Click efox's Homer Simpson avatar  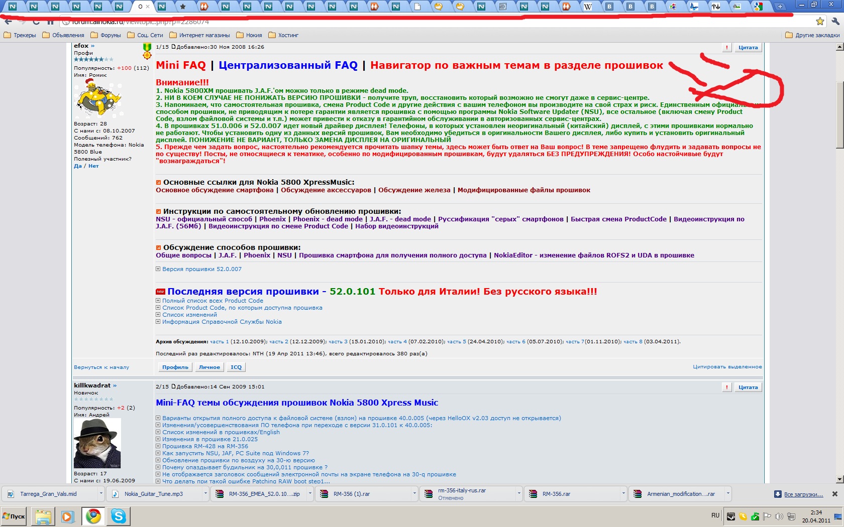pyautogui.click(x=98, y=98)
